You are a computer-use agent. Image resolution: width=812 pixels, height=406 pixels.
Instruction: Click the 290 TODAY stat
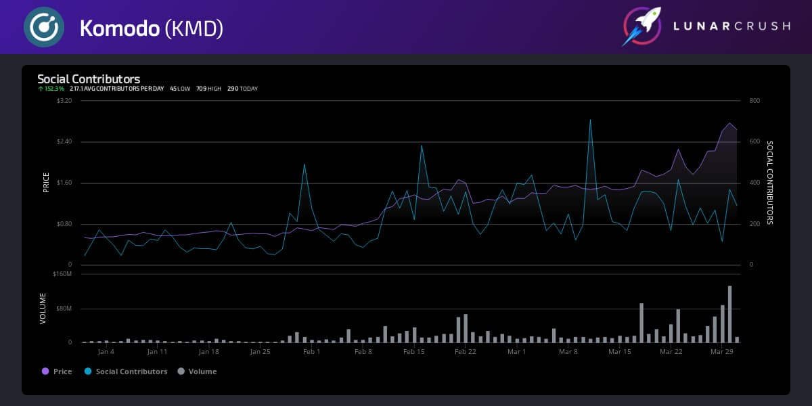click(x=242, y=89)
